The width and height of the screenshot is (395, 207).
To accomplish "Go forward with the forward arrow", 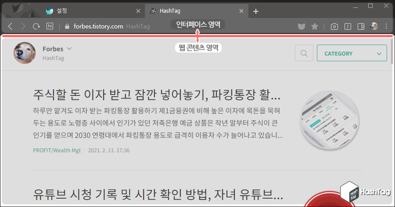I will (23, 26).
